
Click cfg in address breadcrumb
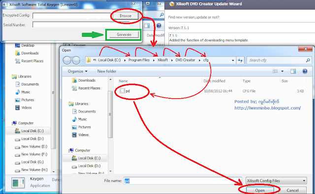click(206, 60)
